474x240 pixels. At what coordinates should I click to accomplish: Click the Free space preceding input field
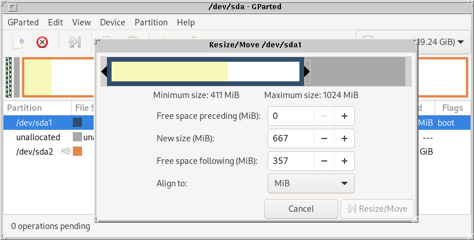291,116
